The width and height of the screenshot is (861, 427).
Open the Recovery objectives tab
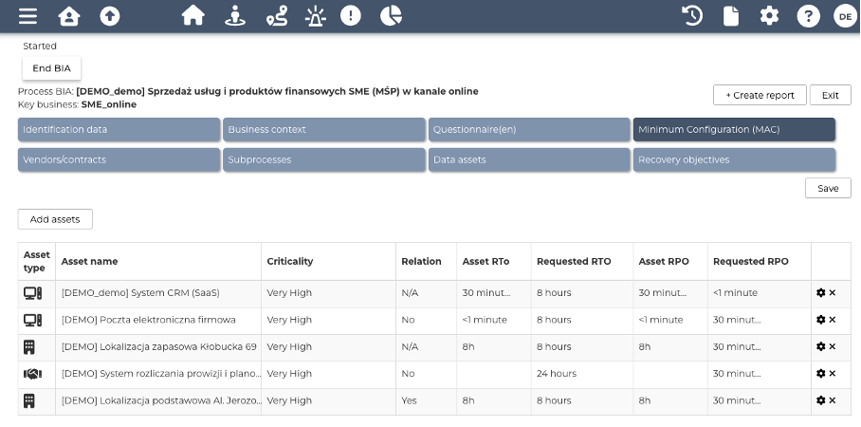coord(734,159)
